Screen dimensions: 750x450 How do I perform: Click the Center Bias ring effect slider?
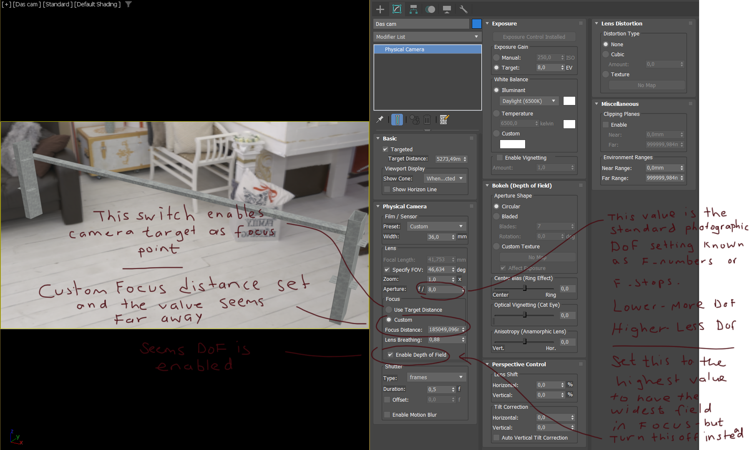[525, 288]
